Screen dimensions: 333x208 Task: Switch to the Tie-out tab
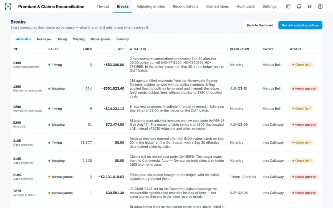coord(103,6)
